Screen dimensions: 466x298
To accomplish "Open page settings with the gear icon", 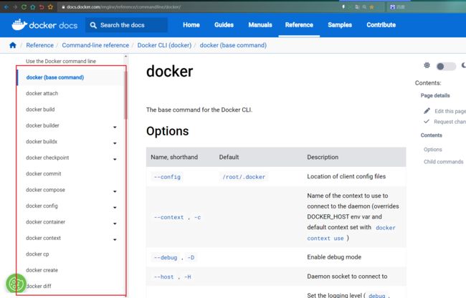I will pyautogui.click(x=427, y=65).
